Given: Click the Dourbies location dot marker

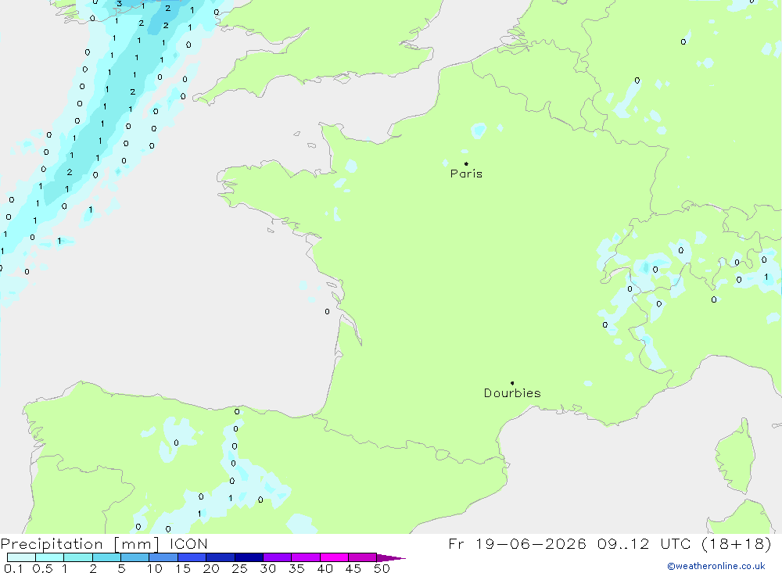Looking at the screenshot, I should tap(512, 383).
